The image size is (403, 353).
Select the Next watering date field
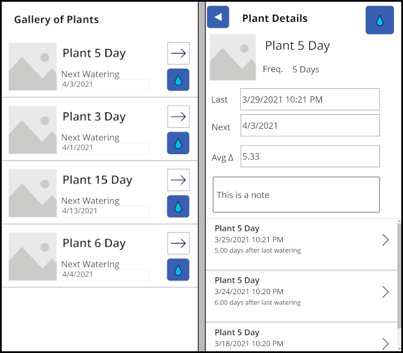point(310,125)
